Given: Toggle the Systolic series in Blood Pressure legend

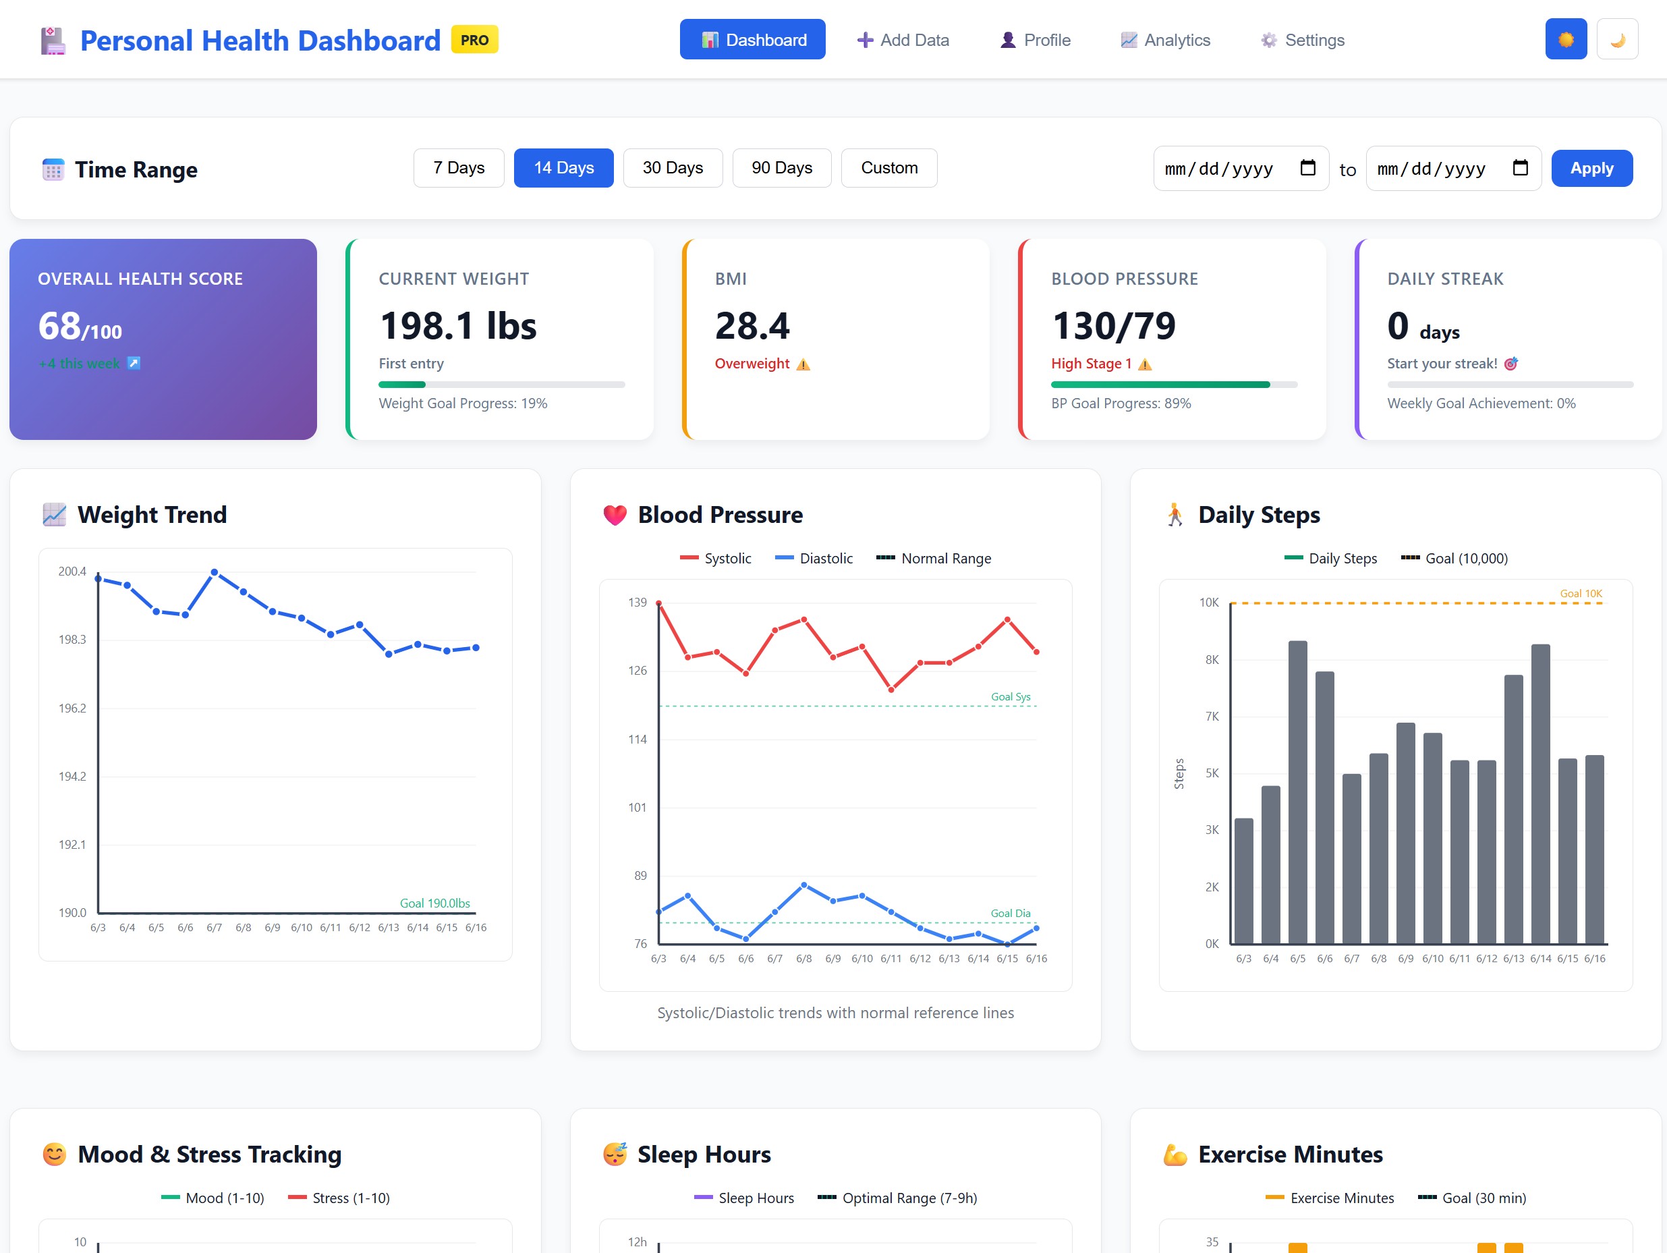Looking at the screenshot, I should click(x=715, y=558).
